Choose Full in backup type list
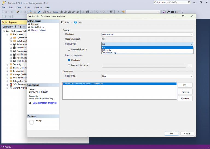 [147, 48]
